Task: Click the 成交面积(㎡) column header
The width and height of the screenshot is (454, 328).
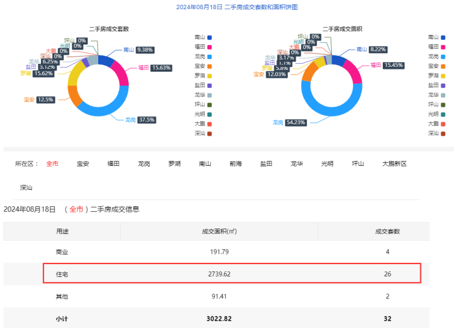Action: (x=219, y=232)
